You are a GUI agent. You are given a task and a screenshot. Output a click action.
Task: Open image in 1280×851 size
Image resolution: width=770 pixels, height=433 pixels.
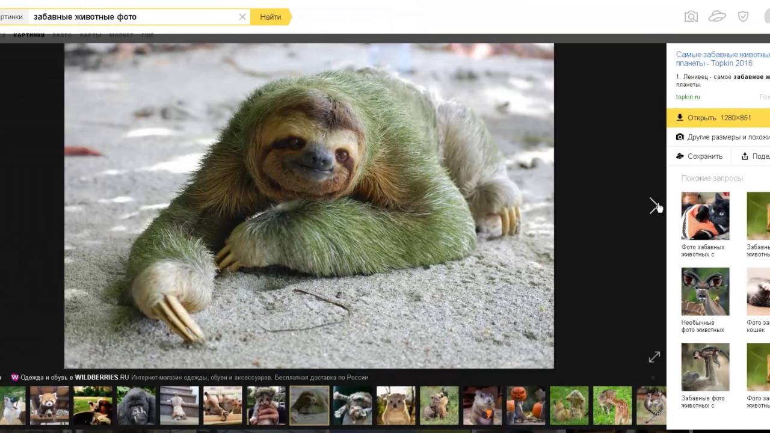click(x=718, y=118)
